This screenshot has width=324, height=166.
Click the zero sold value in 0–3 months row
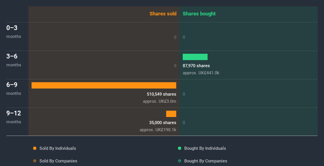pyautogui.click(x=175, y=37)
